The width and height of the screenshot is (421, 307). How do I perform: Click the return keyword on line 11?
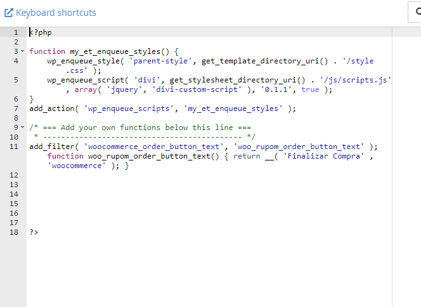[247, 156]
